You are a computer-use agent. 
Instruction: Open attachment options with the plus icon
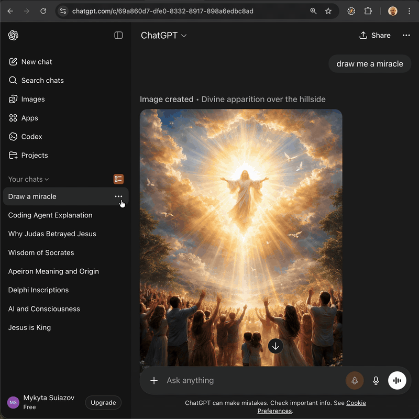click(154, 380)
